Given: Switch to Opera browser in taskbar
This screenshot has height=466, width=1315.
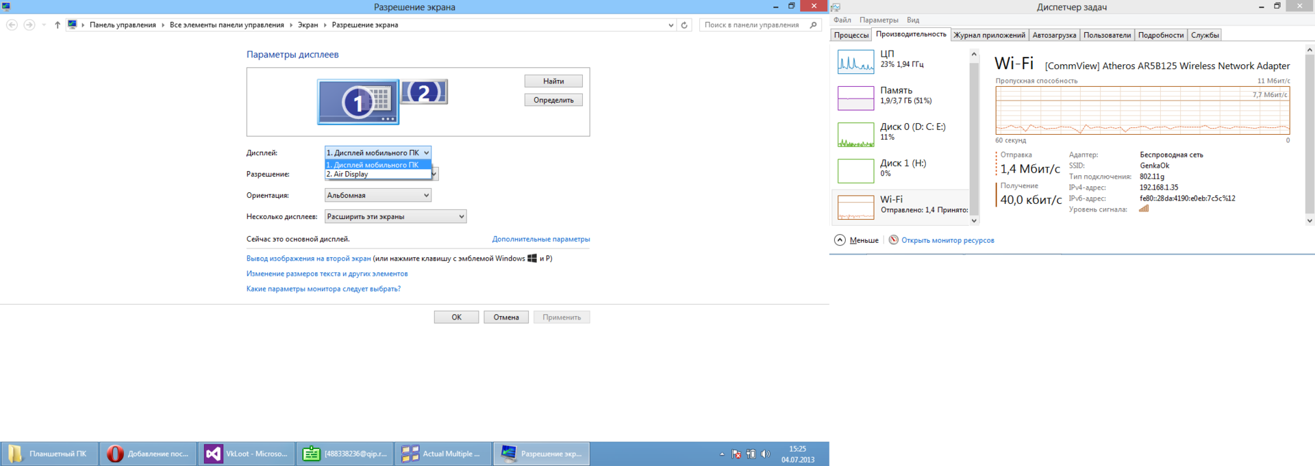Looking at the screenshot, I should click(x=148, y=454).
